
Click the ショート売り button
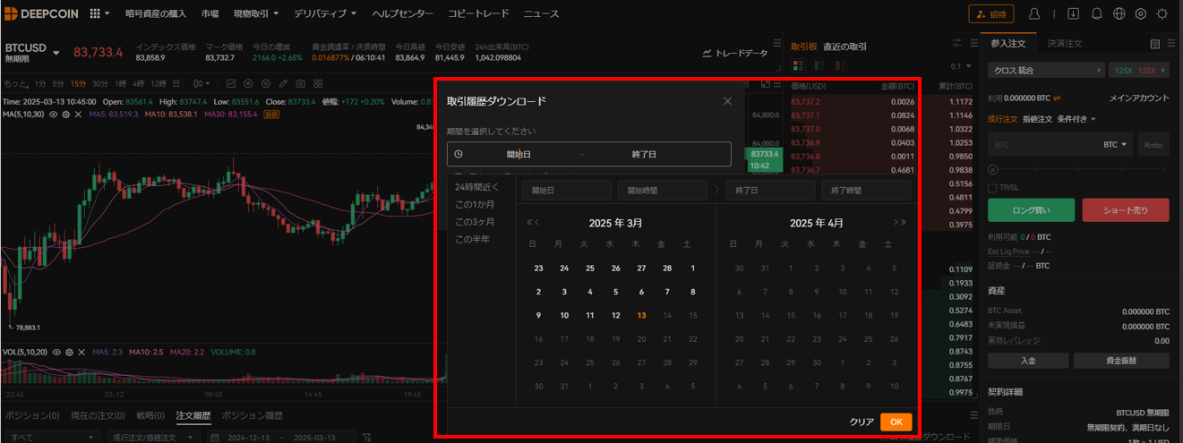[x=1126, y=210]
